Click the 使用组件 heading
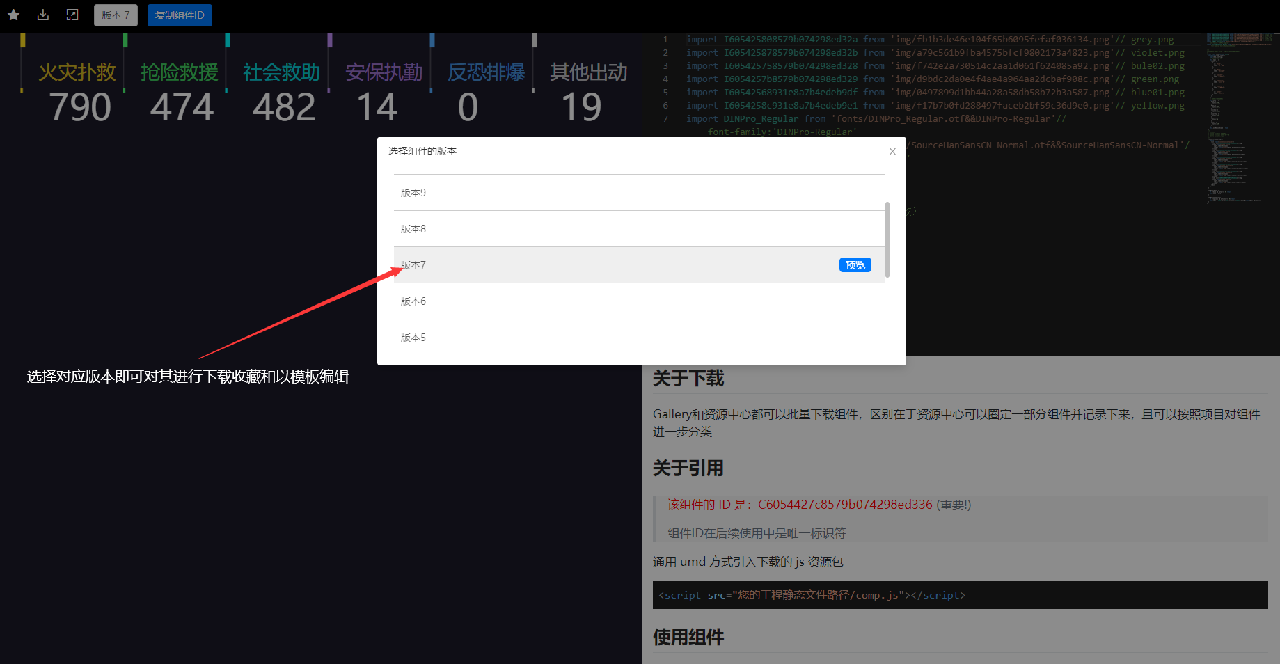Viewport: 1280px width, 664px height. (688, 637)
